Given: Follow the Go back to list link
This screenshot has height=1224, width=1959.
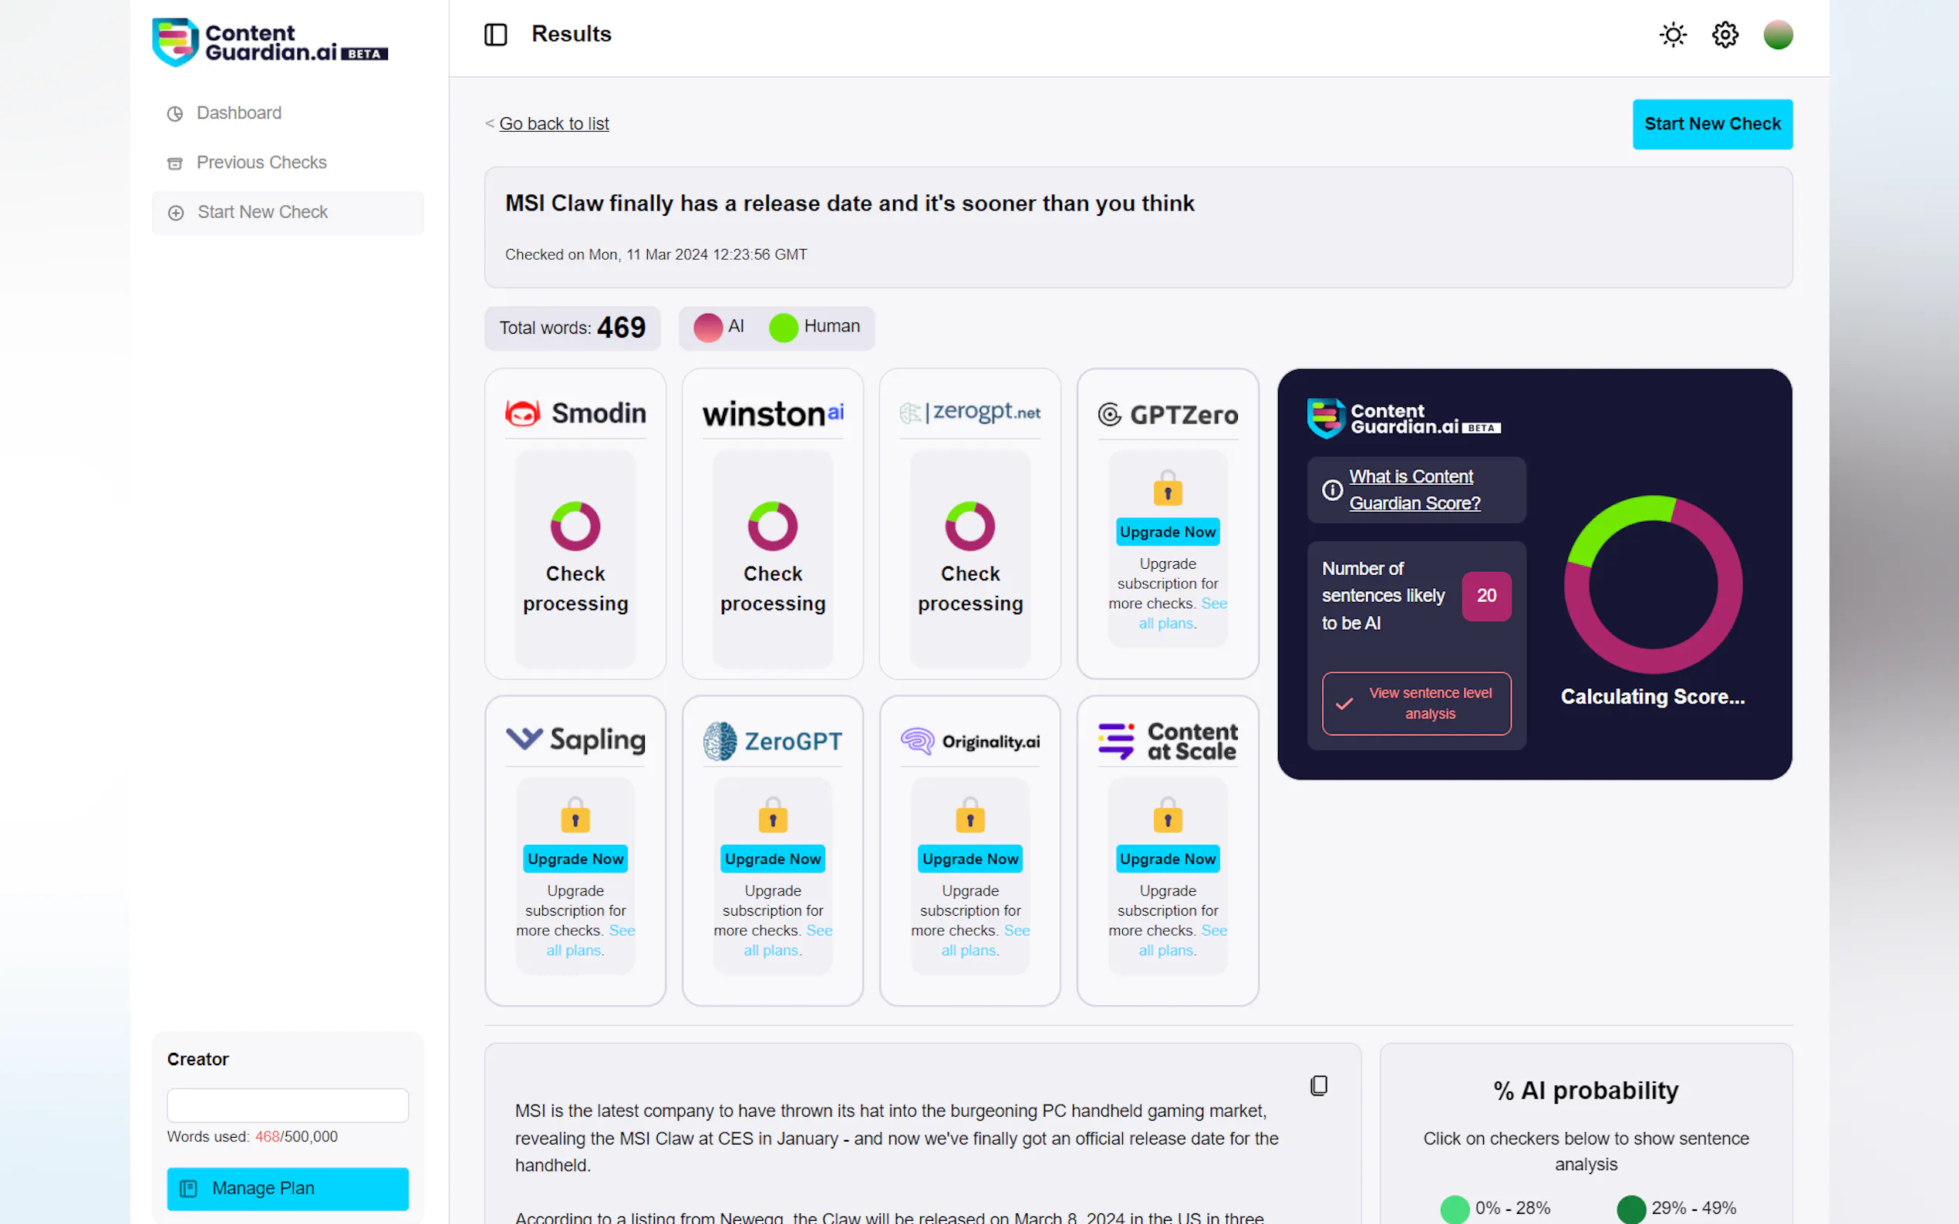Looking at the screenshot, I should (x=554, y=124).
